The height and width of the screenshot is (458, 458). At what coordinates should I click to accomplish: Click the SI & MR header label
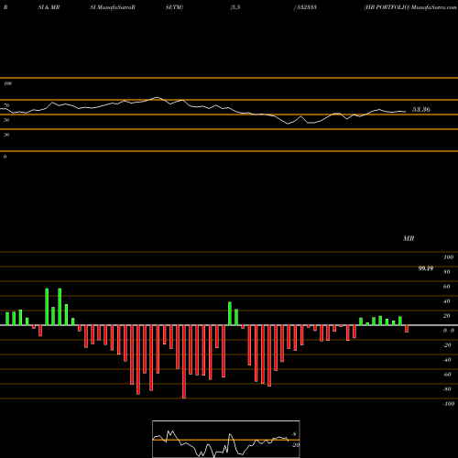click(x=49, y=7)
